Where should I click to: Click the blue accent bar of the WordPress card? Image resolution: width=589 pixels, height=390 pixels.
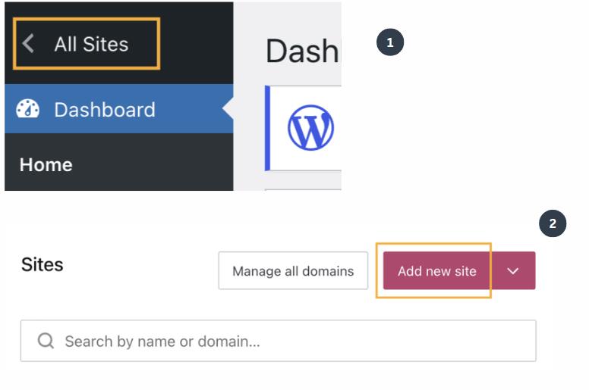pos(267,127)
